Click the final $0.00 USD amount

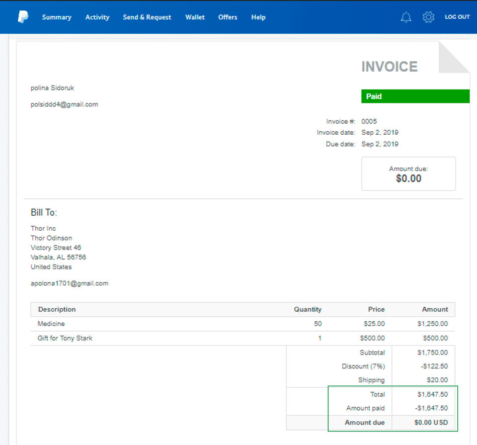tap(431, 423)
